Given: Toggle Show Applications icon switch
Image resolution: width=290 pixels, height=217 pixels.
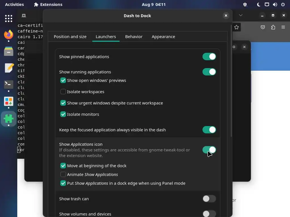Looking at the screenshot, I should tap(209, 150).
